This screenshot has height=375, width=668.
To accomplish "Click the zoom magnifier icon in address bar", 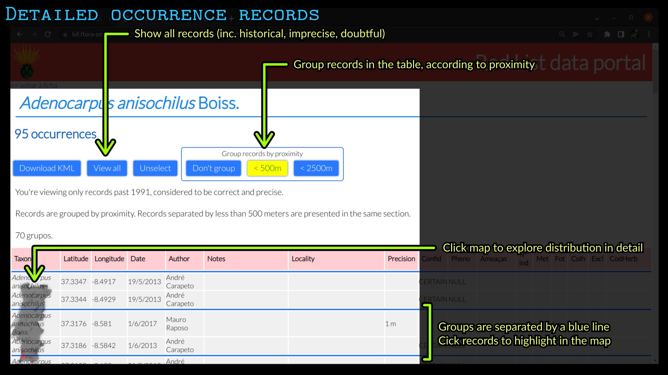I will [562, 34].
